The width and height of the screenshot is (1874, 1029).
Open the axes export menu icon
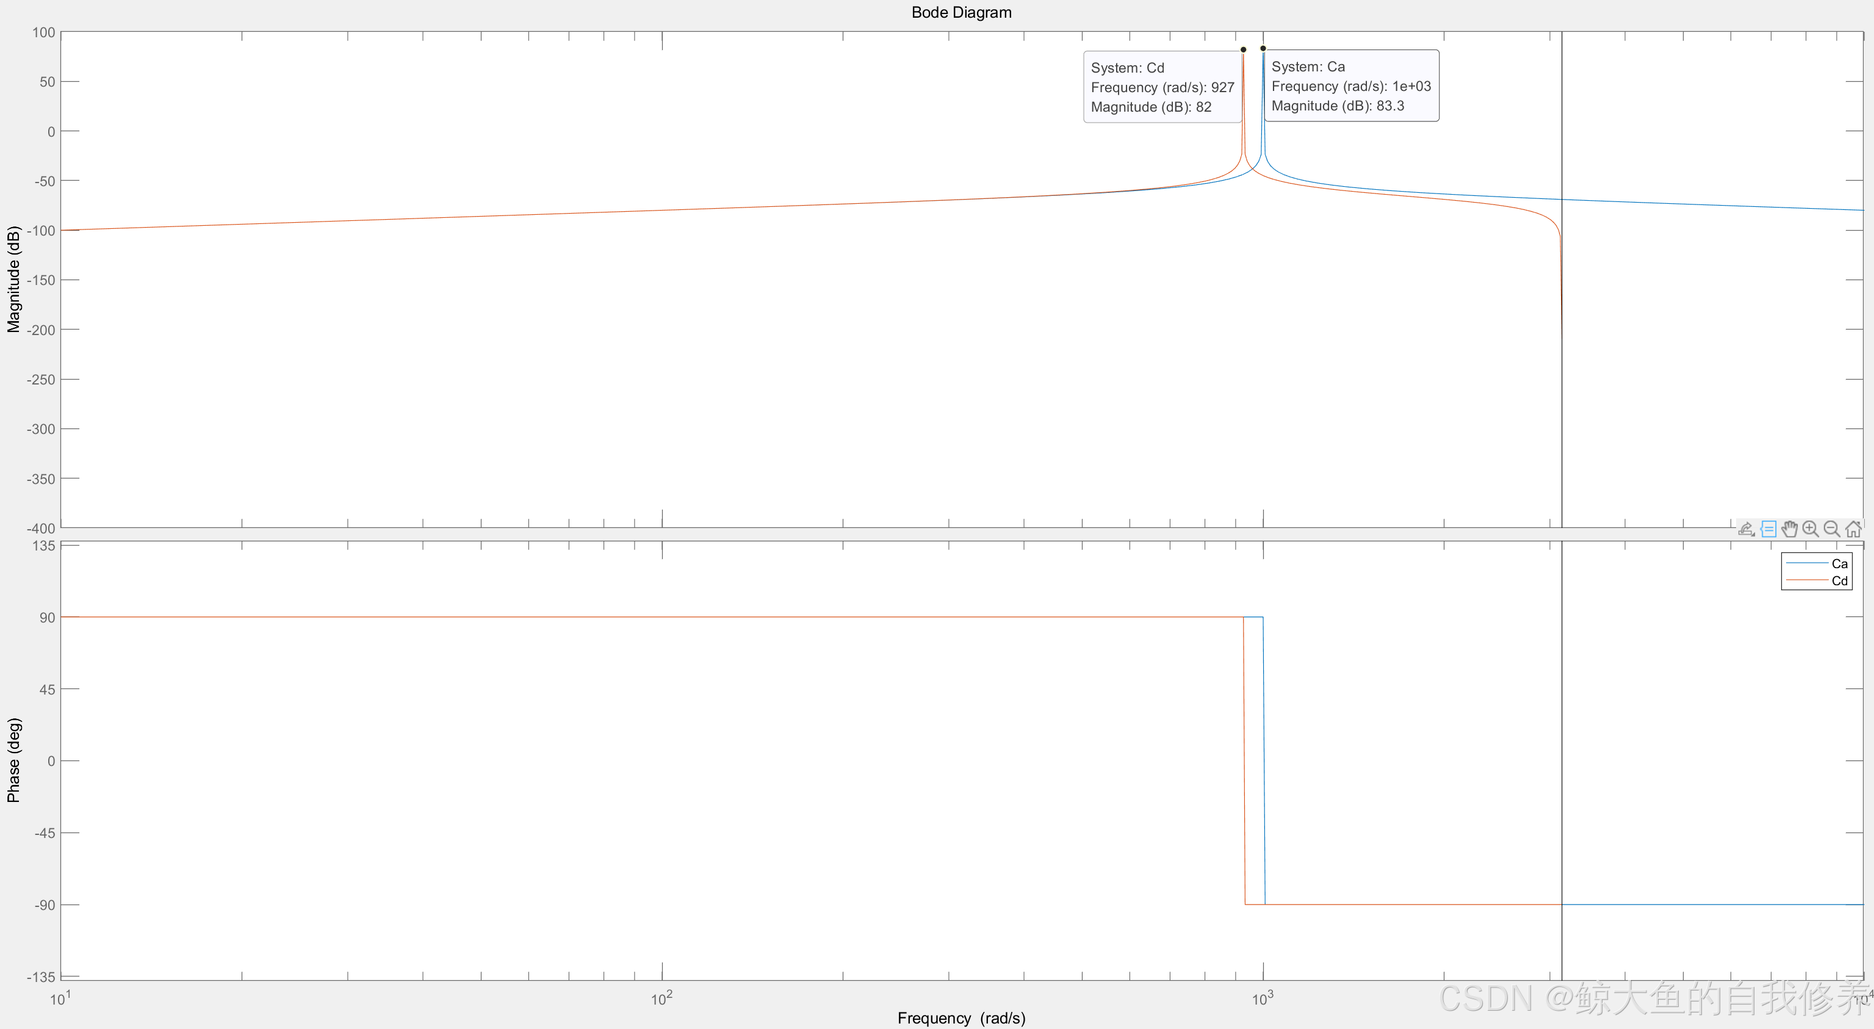coord(1746,529)
